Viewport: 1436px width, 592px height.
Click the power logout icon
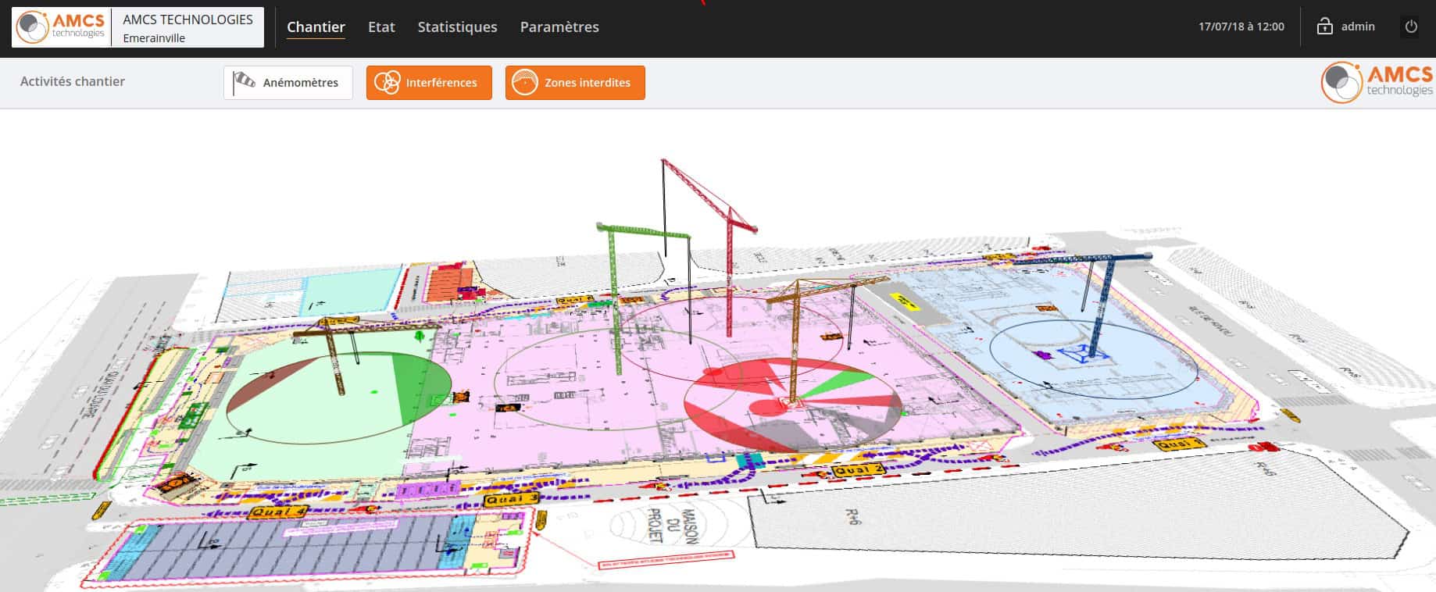tap(1411, 27)
